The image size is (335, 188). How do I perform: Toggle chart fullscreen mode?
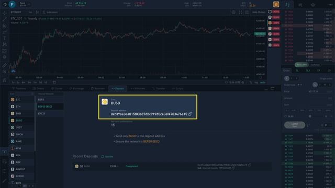[x=240, y=13]
